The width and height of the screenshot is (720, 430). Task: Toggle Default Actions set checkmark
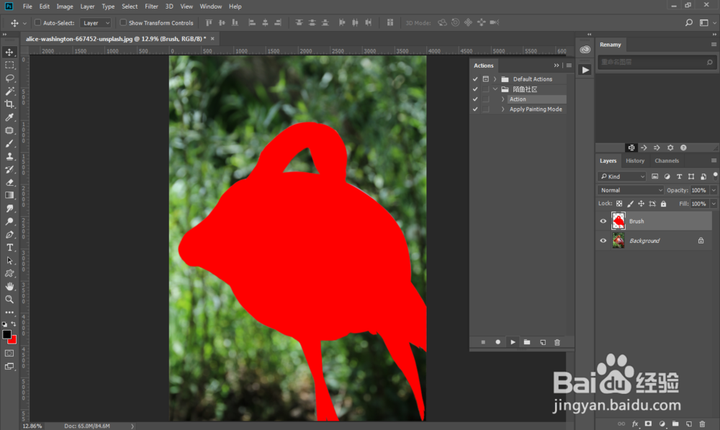coord(475,79)
